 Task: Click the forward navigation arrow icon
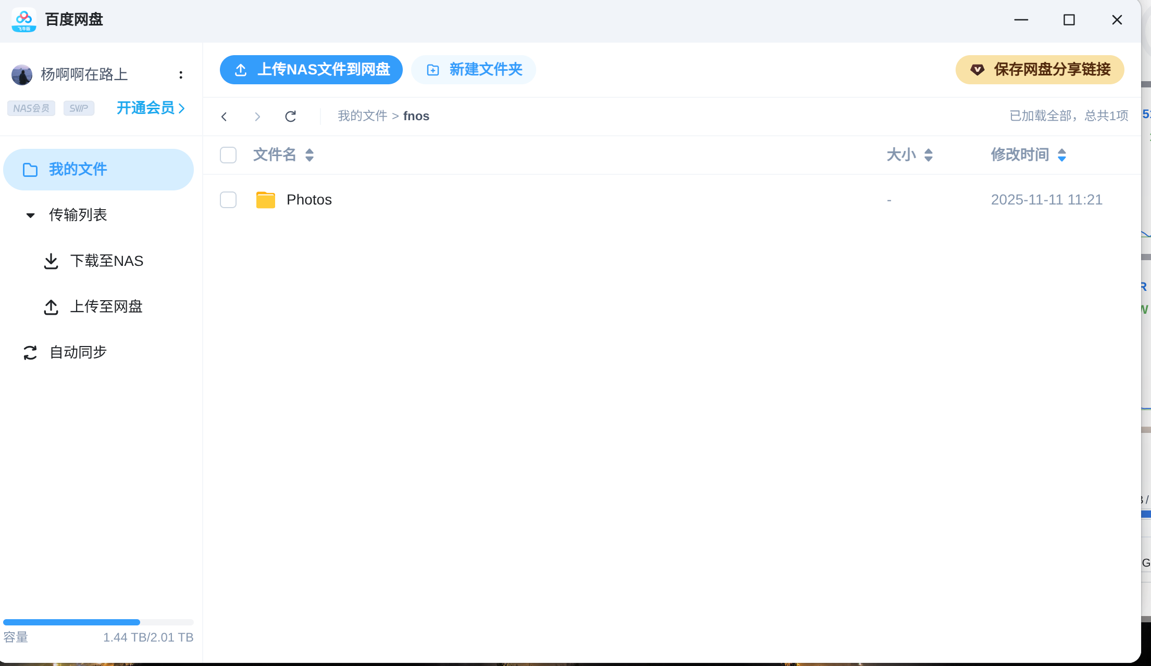[x=257, y=117]
